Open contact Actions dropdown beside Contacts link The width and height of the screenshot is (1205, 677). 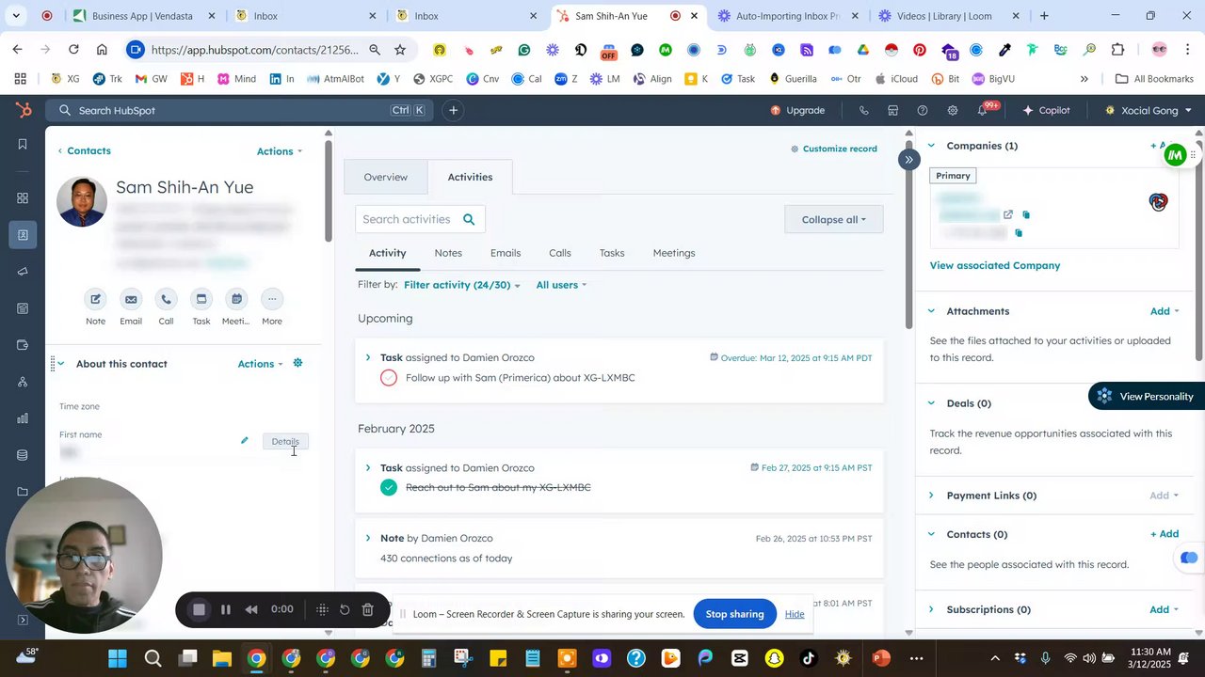tap(280, 150)
